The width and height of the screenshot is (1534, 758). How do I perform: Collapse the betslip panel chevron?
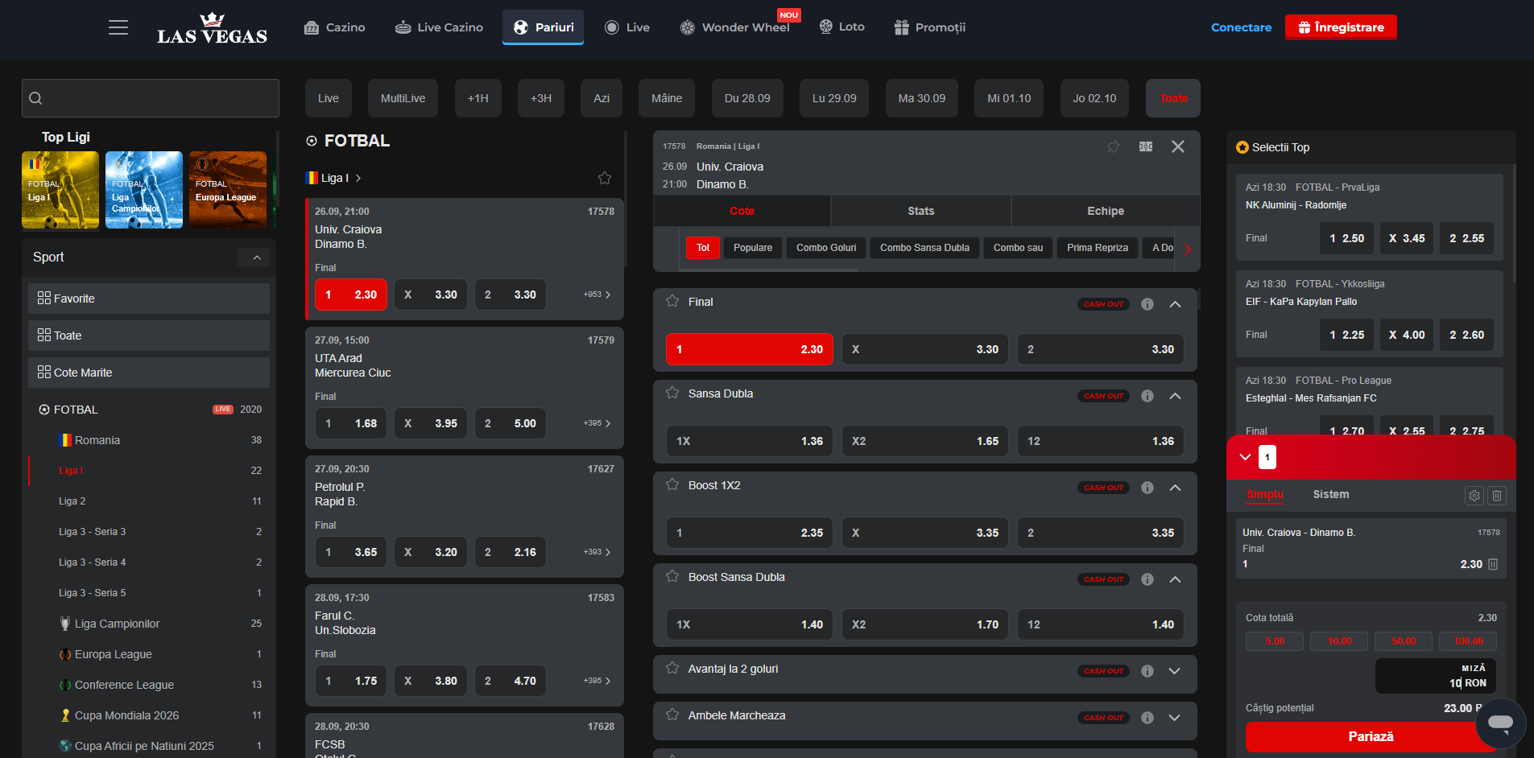(1245, 457)
